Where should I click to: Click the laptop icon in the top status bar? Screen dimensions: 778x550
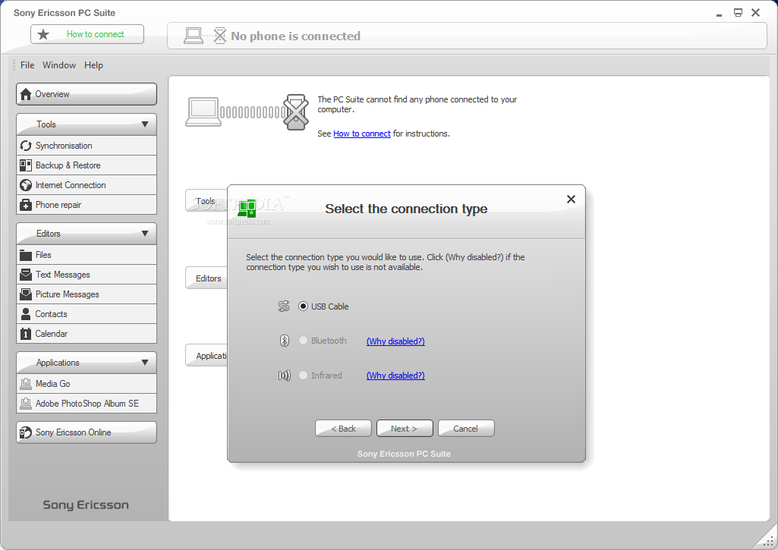coord(194,36)
